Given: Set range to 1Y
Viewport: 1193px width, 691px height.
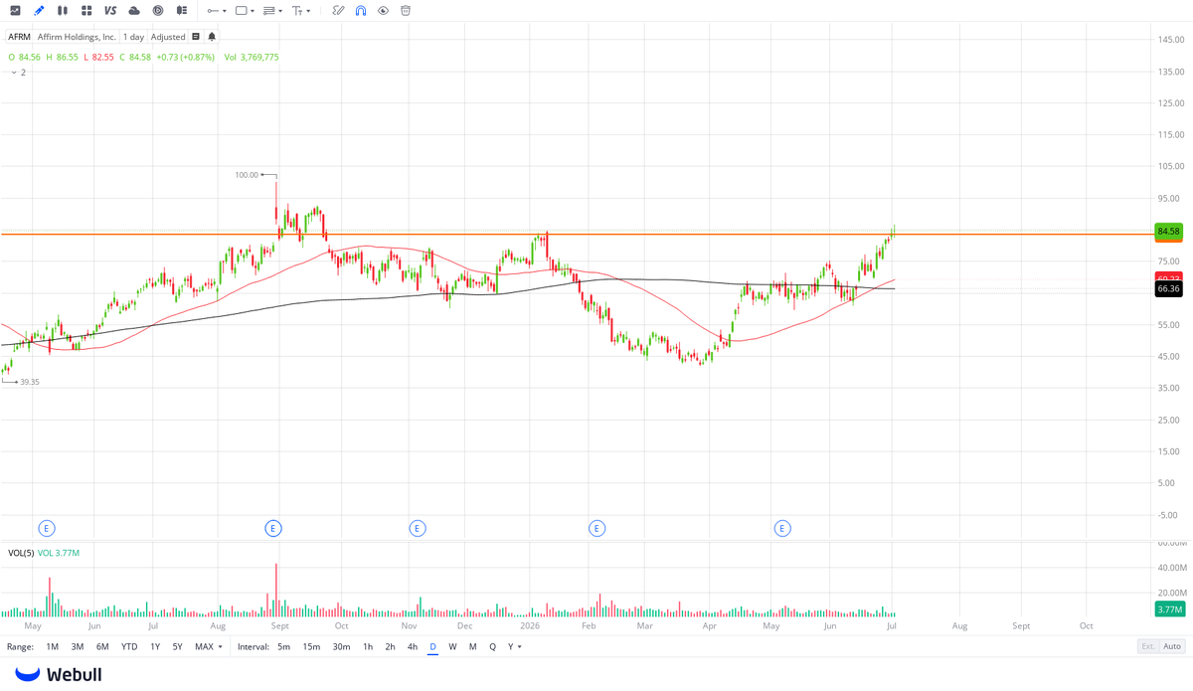Looking at the screenshot, I should (x=155, y=647).
